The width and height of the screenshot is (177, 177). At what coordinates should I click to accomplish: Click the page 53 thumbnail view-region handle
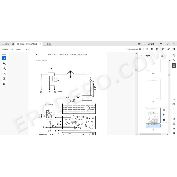coord(160,123)
